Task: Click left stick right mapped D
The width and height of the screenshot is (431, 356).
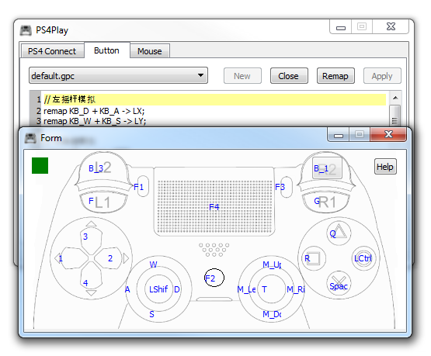Action: 177,289
